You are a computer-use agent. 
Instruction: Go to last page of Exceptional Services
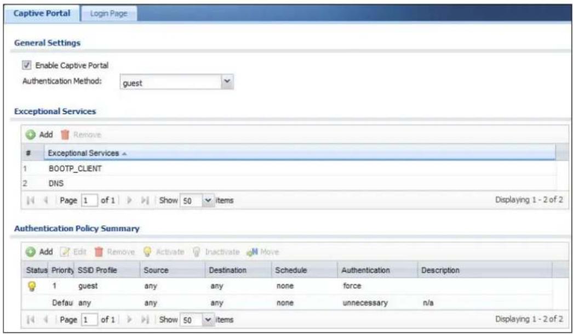pos(145,201)
